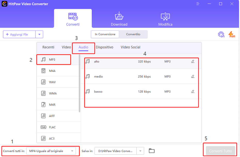
Task: Select the Video Social format tab
Action: point(130,47)
